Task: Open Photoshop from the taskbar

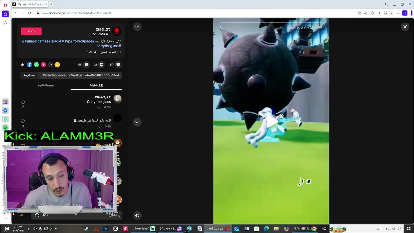Action: [x=106, y=229]
